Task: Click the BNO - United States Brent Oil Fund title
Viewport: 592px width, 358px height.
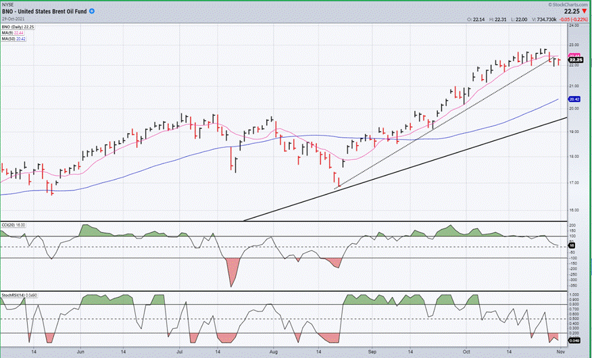Action: click(x=44, y=11)
